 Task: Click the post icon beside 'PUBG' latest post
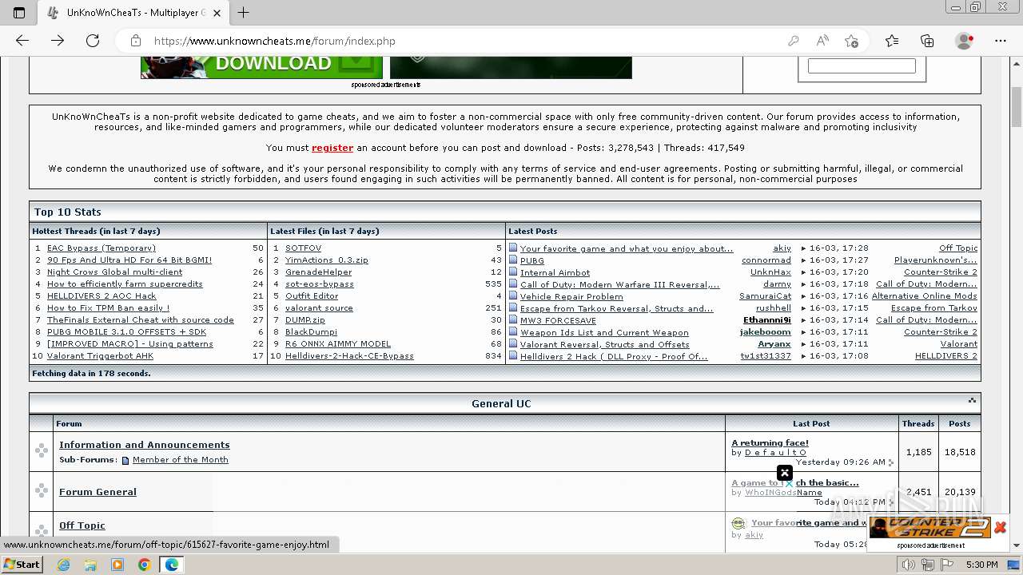(513, 260)
